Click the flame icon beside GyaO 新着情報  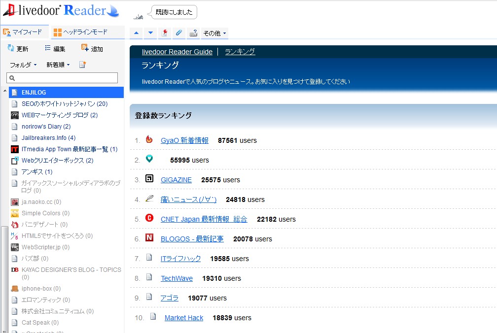pos(149,139)
